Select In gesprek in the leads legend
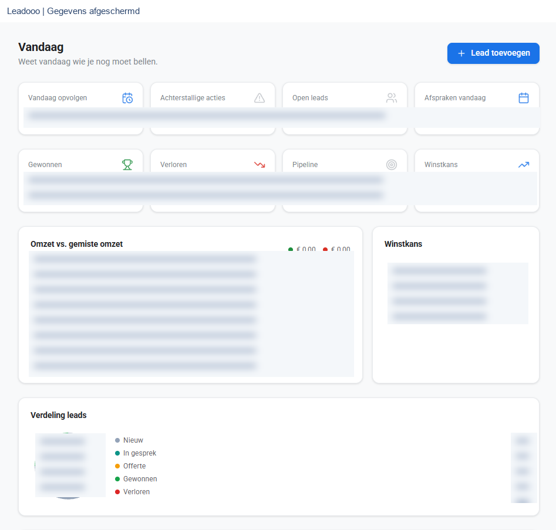 [x=139, y=453]
